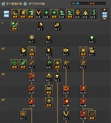Screen dimensions: 111x123
Task: Click the gold gear Lv 1 skill
Action: tap(32, 39)
